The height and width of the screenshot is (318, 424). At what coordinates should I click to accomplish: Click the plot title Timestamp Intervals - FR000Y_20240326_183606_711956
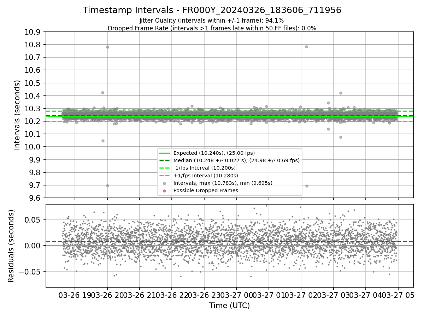(212, 10)
